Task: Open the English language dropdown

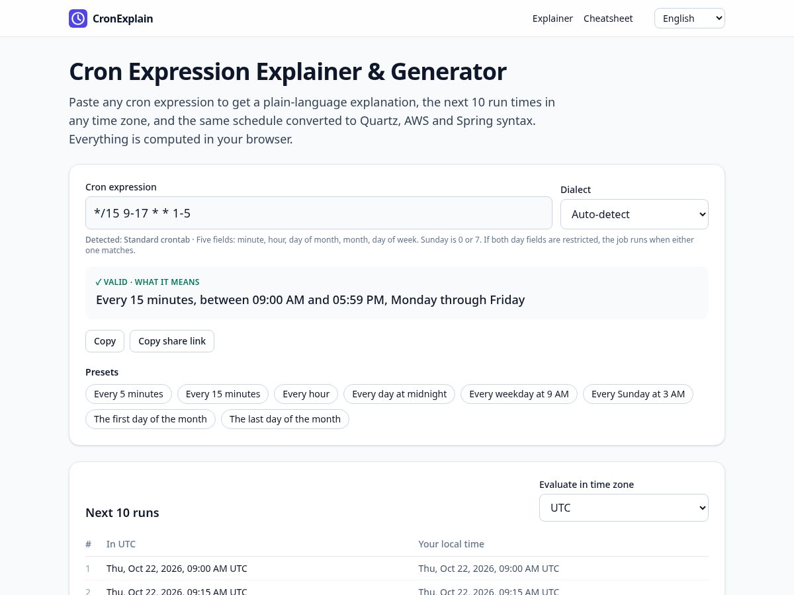Action: [689, 19]
